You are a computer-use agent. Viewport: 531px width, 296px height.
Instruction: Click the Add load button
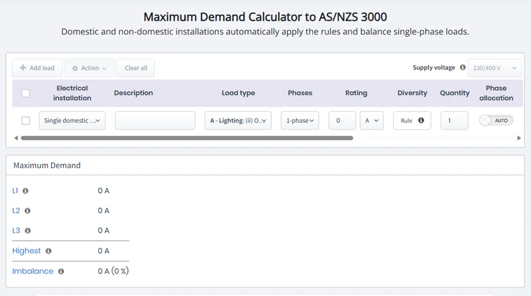coord(37,68)
